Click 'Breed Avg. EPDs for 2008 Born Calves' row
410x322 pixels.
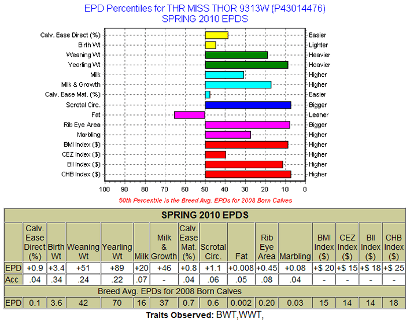[205, 291]
